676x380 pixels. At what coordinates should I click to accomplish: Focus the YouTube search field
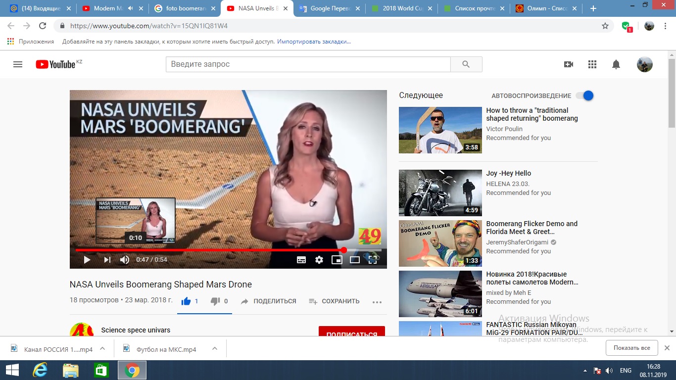click(x=308, y=64)
